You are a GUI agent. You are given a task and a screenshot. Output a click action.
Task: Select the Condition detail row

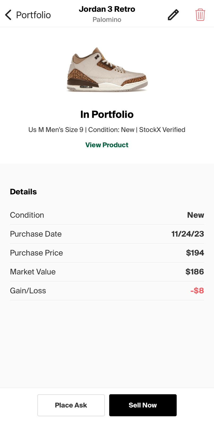[107, 215]
